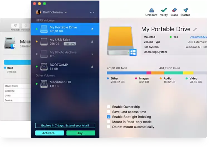
Task: Click the My Portable Drive title text
Action: 166,29
